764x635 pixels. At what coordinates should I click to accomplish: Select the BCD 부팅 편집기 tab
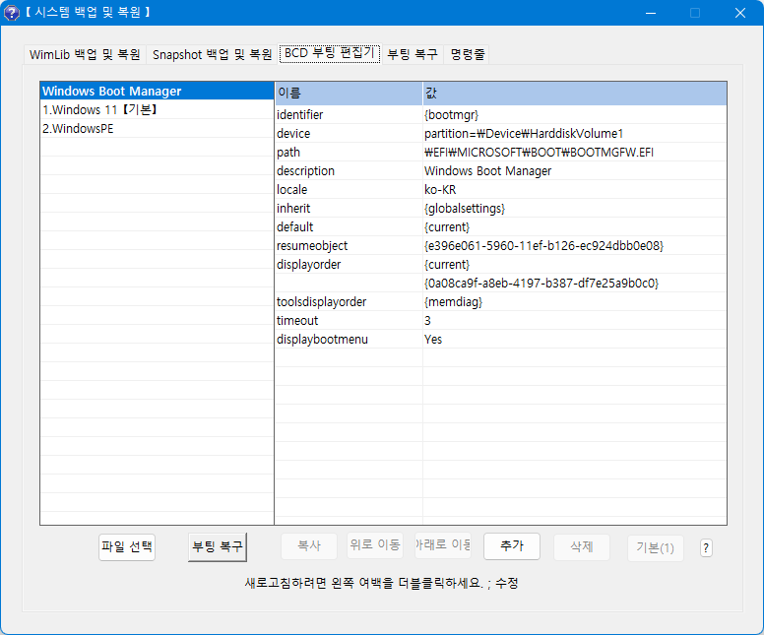coord(330,53)
